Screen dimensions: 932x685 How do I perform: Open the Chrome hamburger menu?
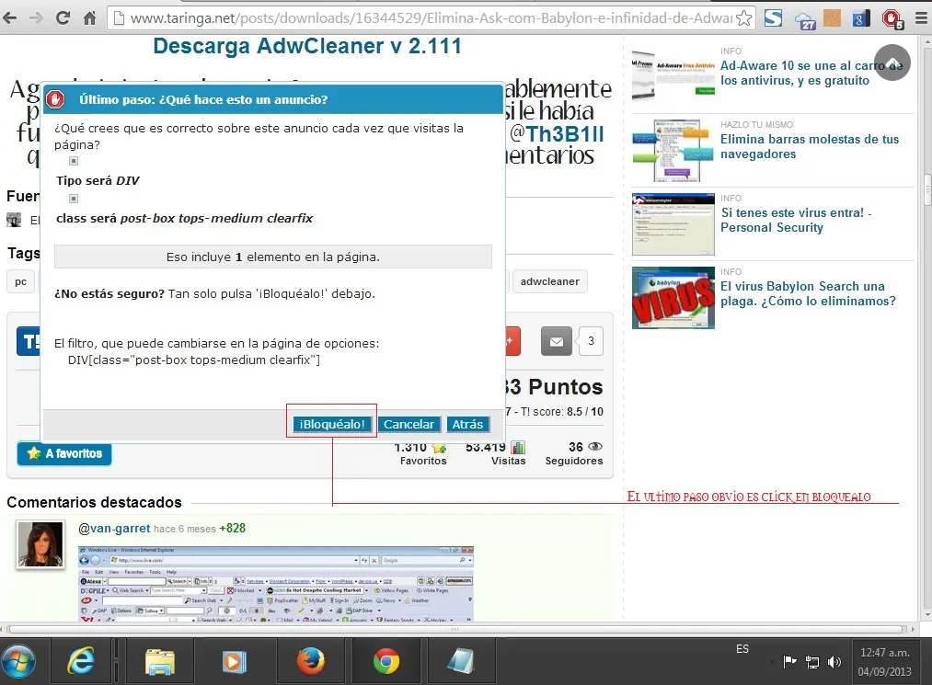coord(921,18)
